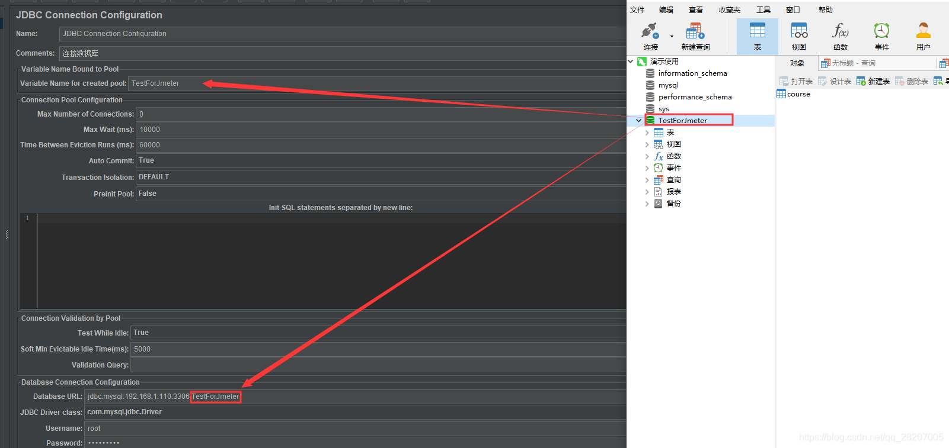Expand the 视图 views tree node
This screenshot has height=448, width=949.
pos(647,144)
